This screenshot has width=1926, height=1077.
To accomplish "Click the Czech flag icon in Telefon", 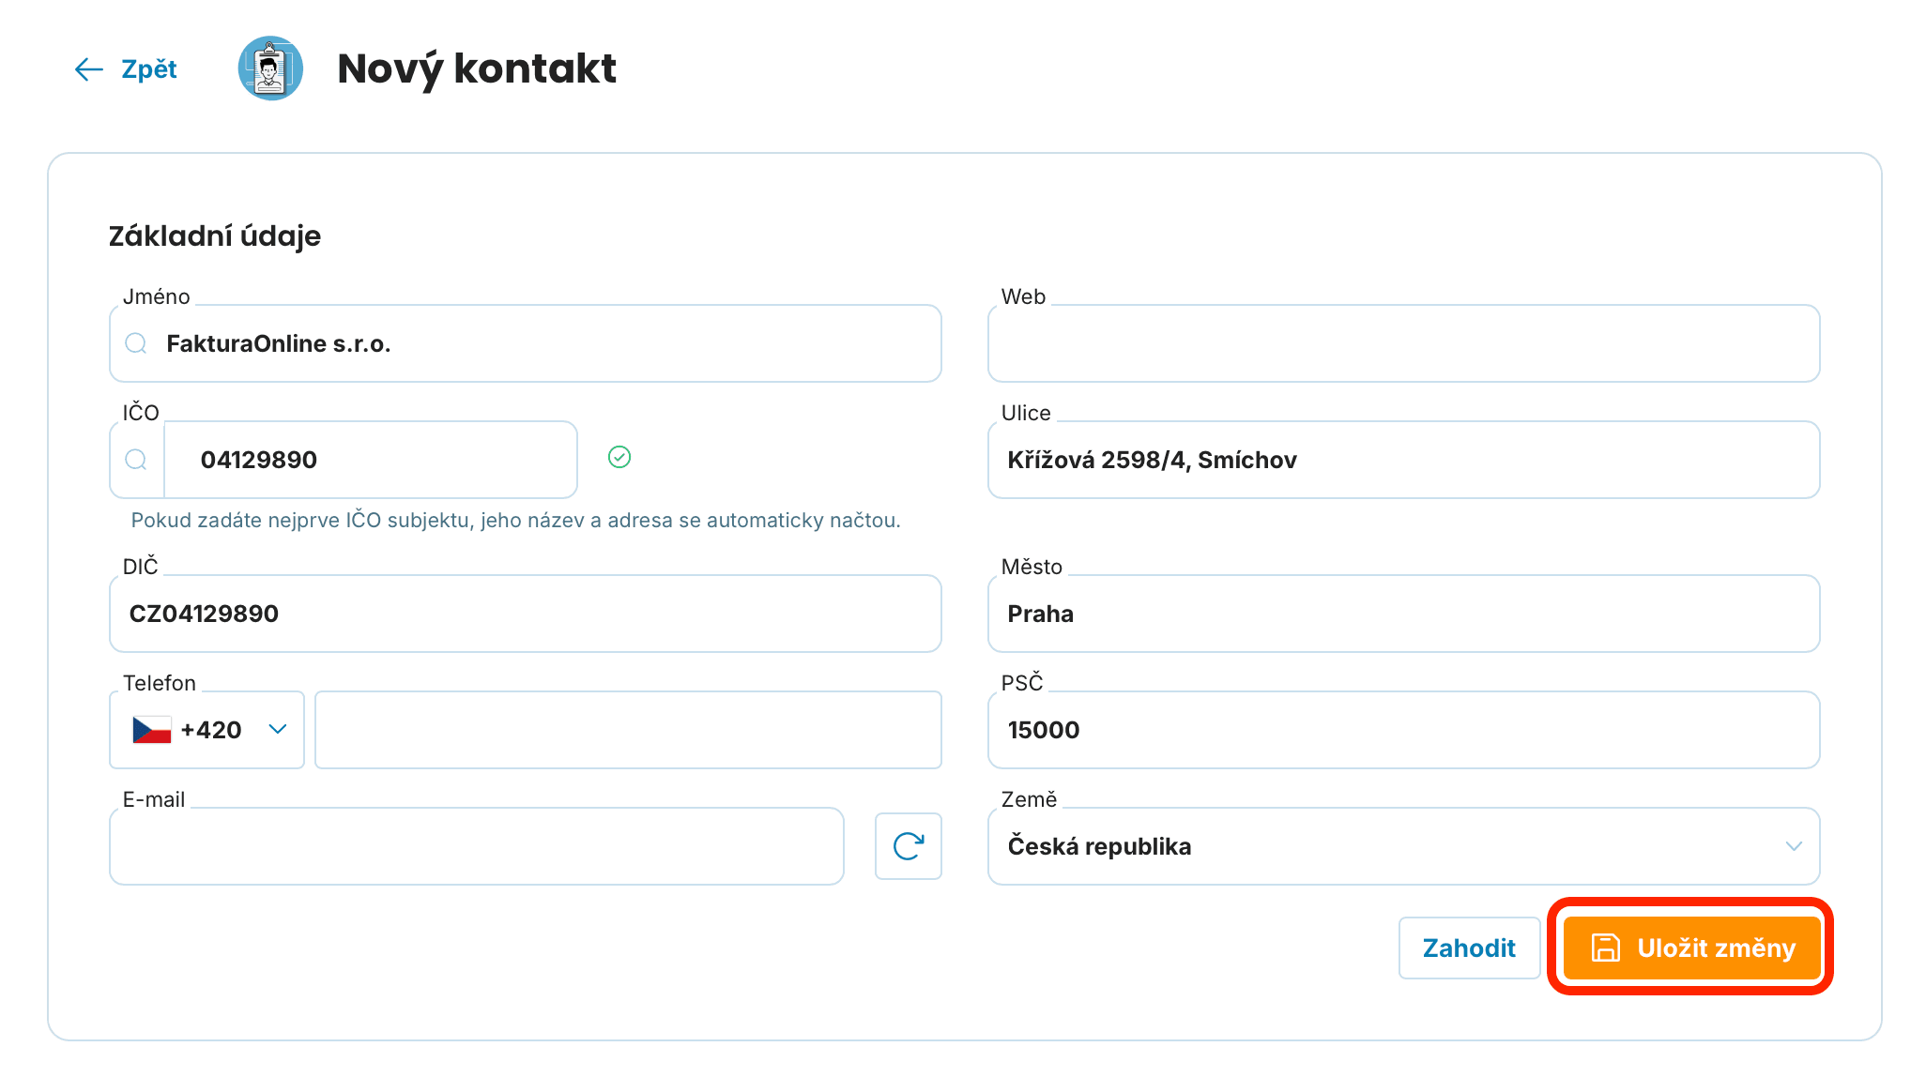I will pyautogui.click(x=152, y=730).
